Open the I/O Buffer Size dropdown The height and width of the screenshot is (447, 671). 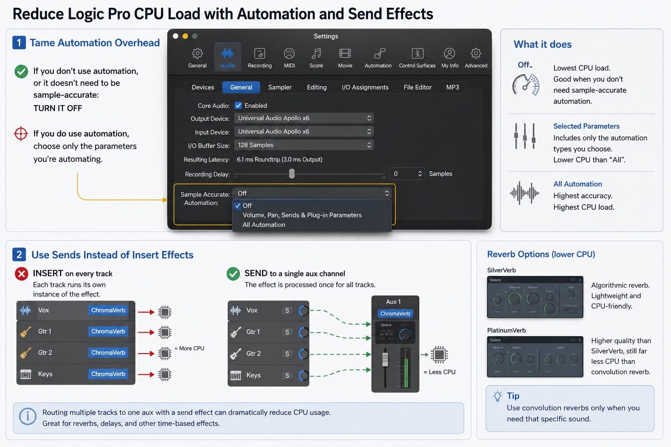tap(304, 145)
